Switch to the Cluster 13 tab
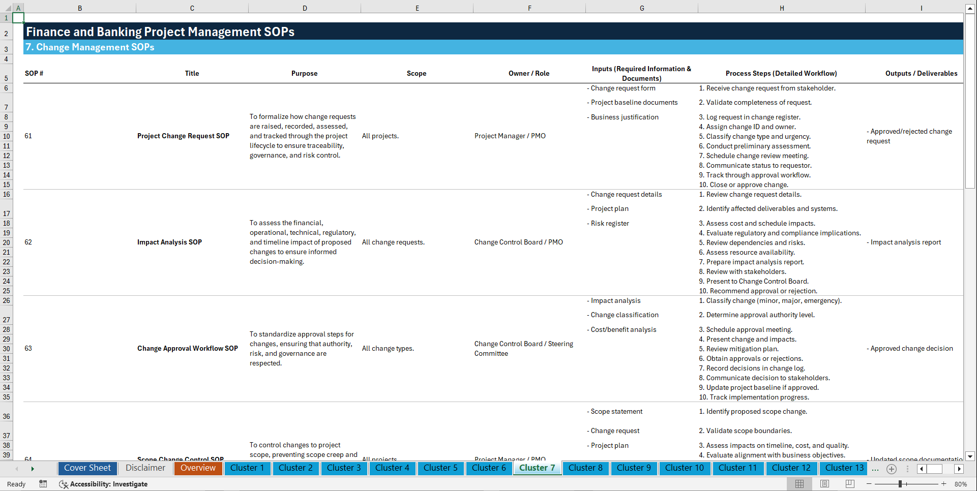Image resolution: width=977 pixels, height=491 pixels. pyautogui.click(x=843, y=468)
